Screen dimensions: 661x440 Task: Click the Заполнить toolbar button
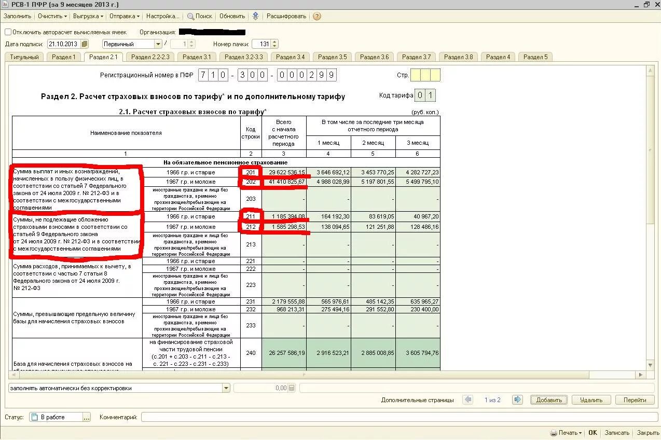click(18, 16)
